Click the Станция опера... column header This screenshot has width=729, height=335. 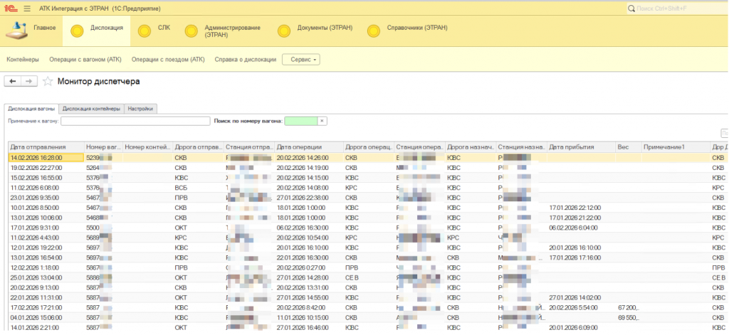tap(420, 147)
